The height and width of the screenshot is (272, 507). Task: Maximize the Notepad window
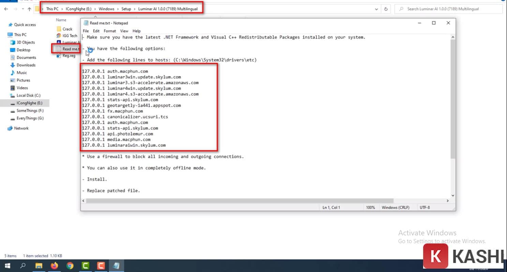click(434, 23)
